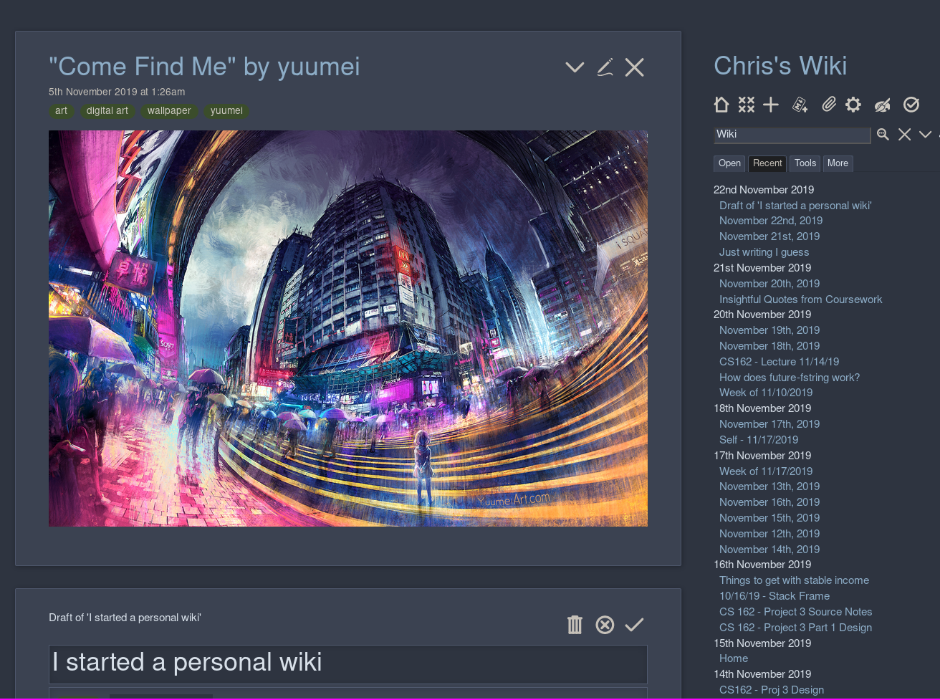Open 'Week of 11/10/2019' link
The height and width of the screenshot is (700, 940).
[766, 393]
